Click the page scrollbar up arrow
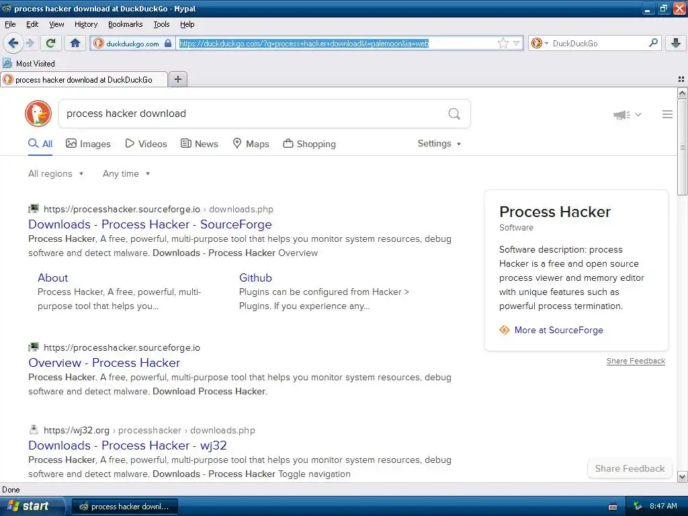688x516 pixels. [x=682, y=93]
